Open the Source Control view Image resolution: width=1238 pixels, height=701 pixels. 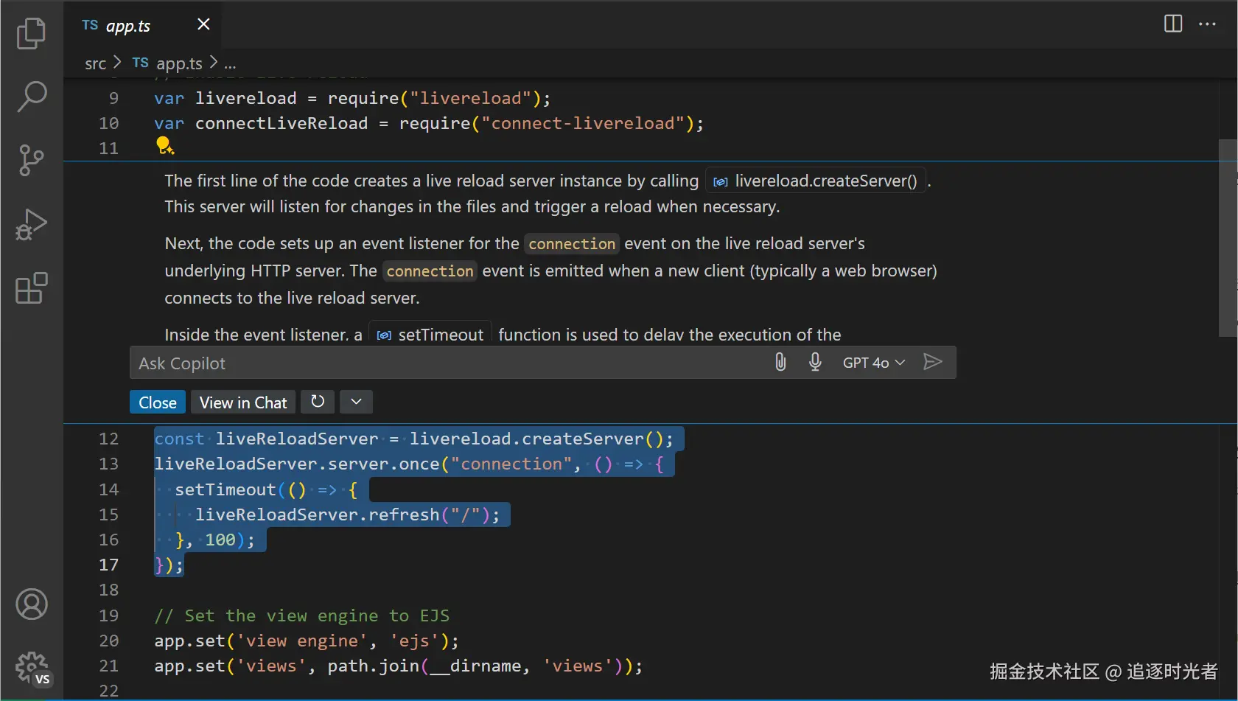31,160
